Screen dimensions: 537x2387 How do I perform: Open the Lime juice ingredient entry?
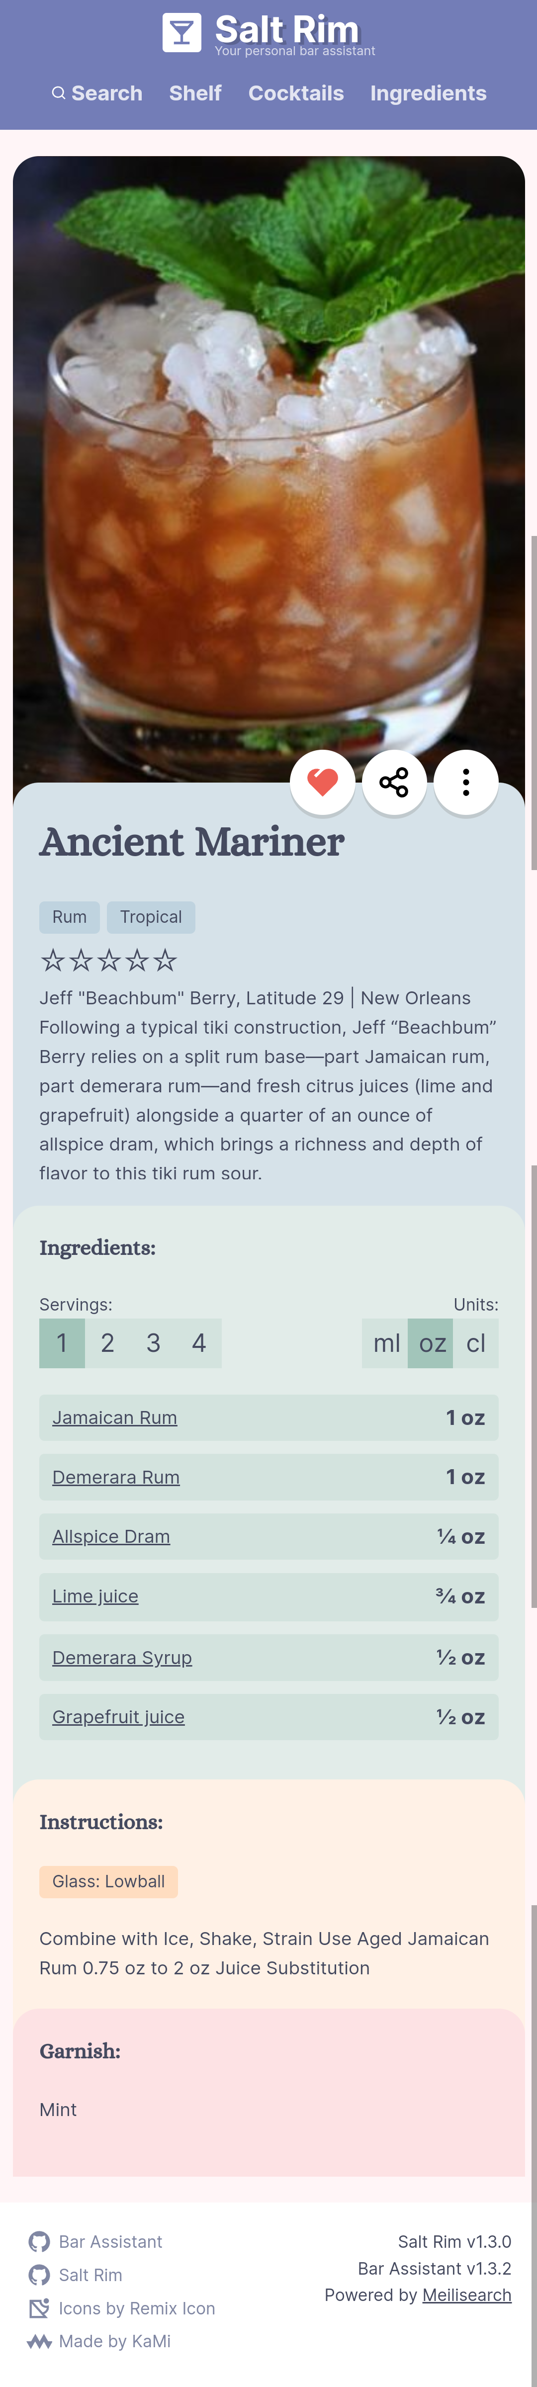click(94, 1595)
